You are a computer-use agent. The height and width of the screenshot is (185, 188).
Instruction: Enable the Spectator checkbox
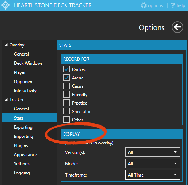click(x=67, y=111)
